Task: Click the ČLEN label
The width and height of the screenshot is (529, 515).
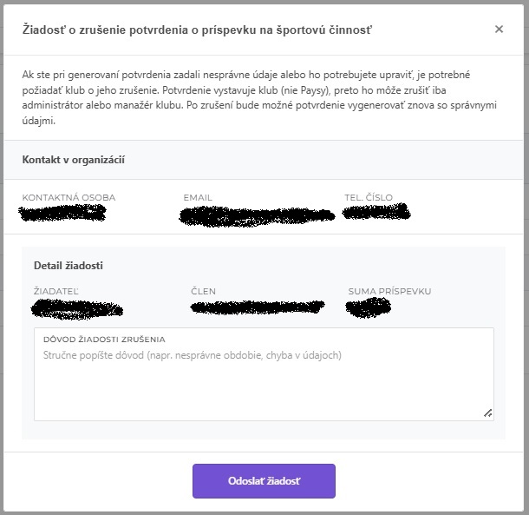Action: (x=204, y=291)
